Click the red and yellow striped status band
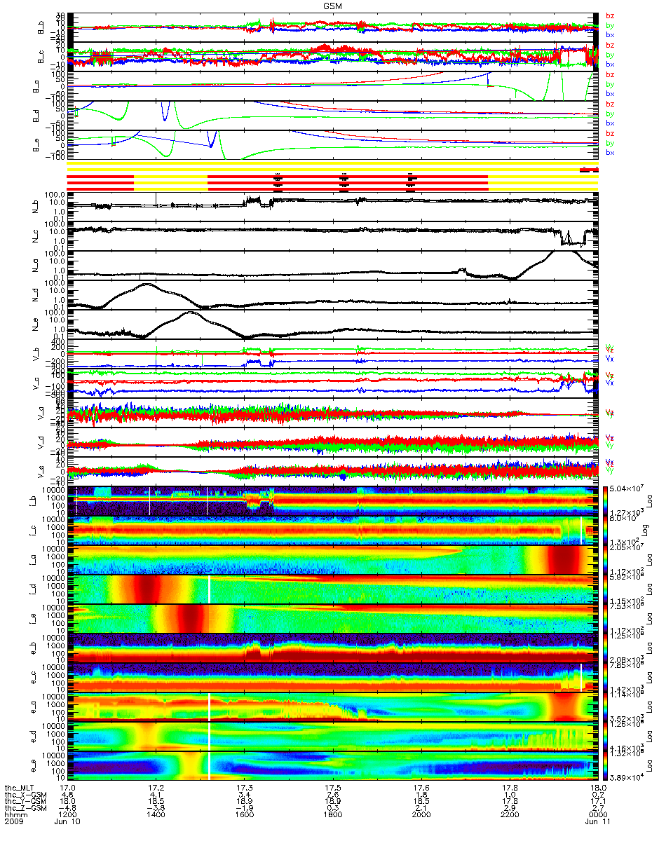This screenshot has height=841, width=652. pos(332,178)
